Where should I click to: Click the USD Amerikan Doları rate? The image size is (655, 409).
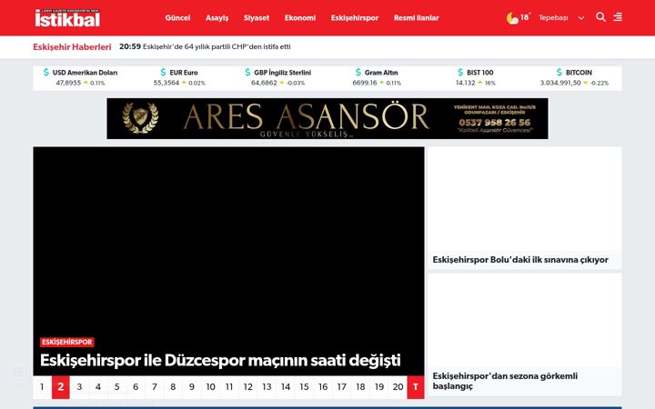(80, 77)
